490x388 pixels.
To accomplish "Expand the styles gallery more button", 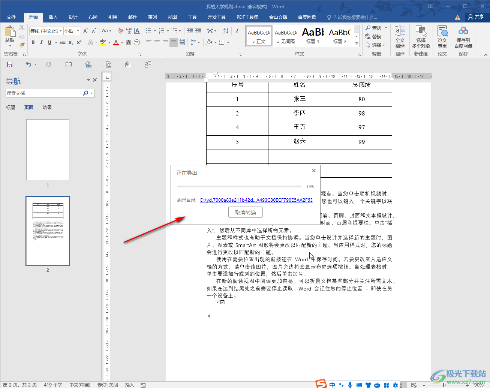I will tap(357, 44).
